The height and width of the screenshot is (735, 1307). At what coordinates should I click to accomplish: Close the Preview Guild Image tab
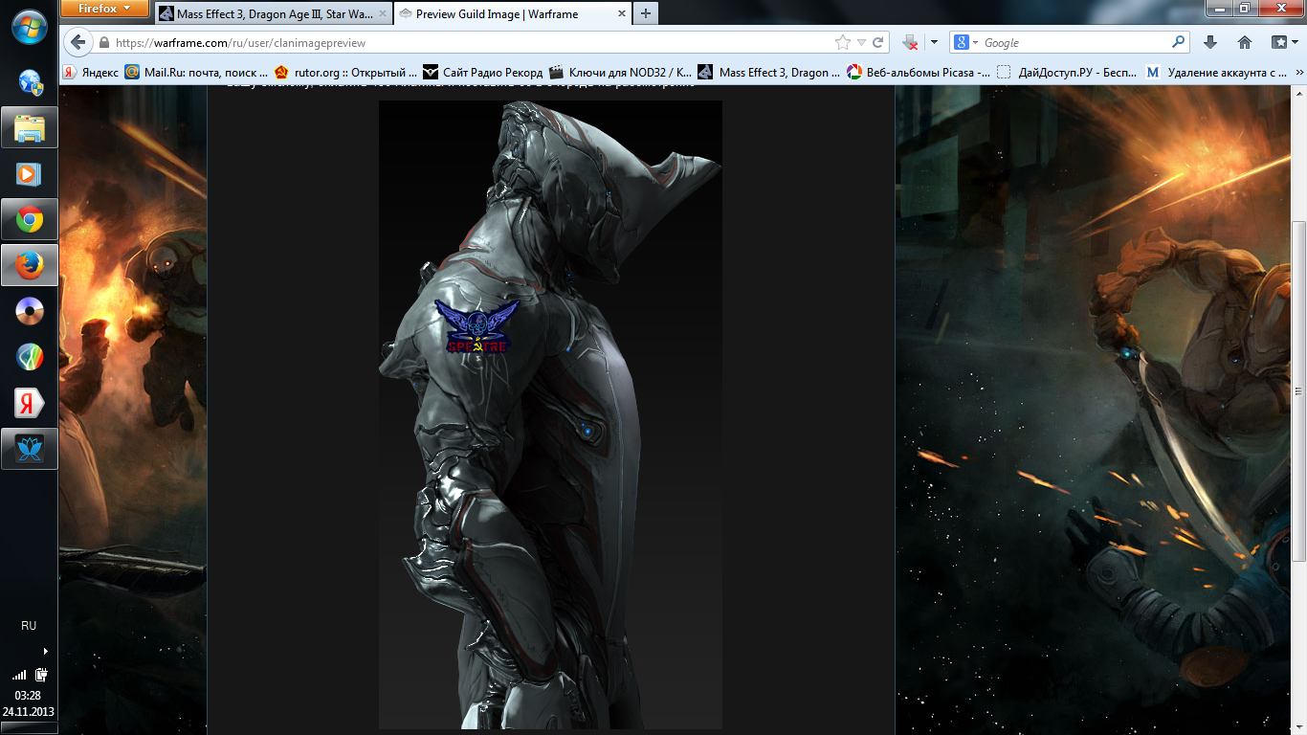620,14
